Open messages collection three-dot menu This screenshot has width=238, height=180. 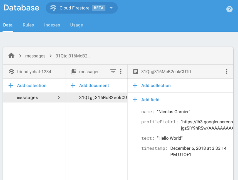tap(121, 71)
